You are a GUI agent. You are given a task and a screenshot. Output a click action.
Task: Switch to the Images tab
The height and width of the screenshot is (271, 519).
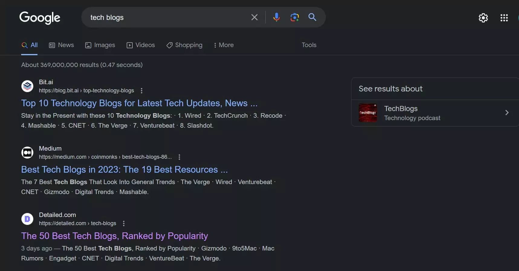(100, 45)
